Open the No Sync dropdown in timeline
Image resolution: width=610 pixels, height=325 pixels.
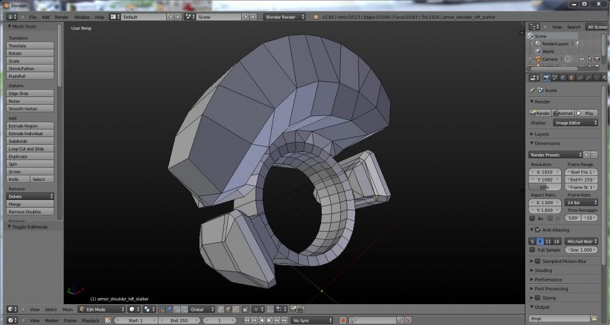click(312, 321)
